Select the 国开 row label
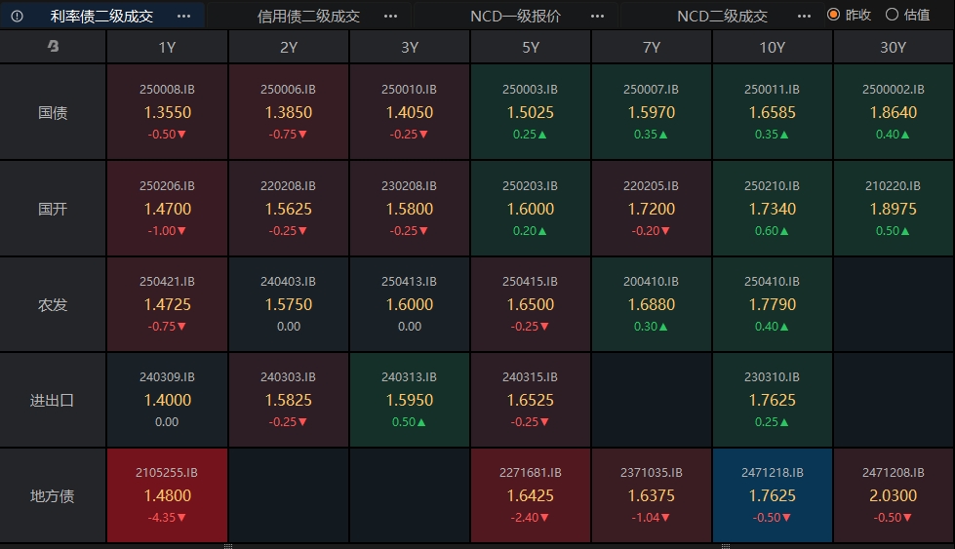 point(53,208)
